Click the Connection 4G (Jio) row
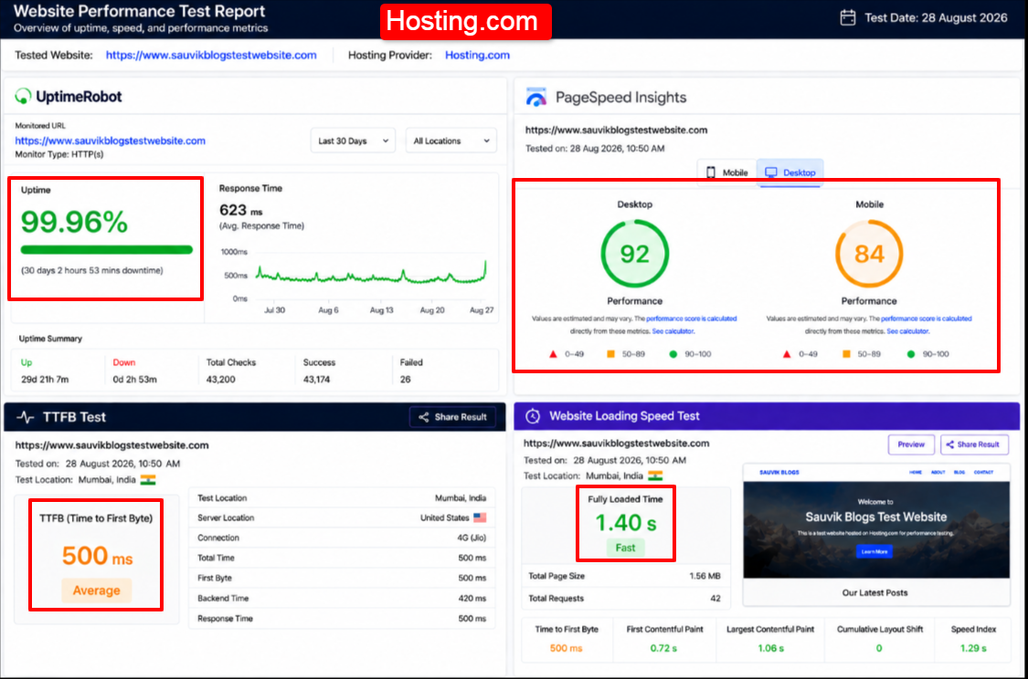Viewport: 1028px width, 679px height. (342, 538)
